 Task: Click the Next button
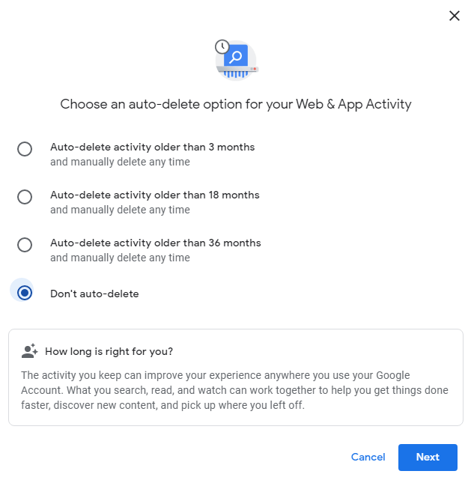coord(428,457)
